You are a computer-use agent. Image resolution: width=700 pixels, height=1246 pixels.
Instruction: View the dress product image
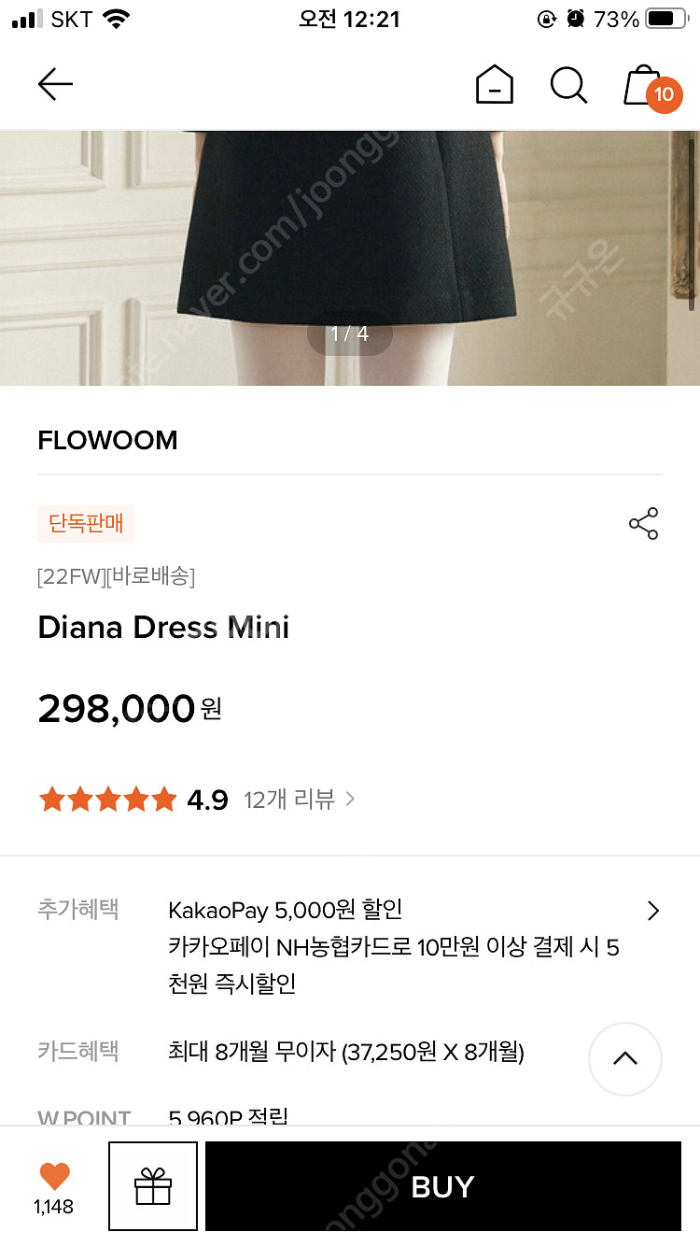coord(350,258)
